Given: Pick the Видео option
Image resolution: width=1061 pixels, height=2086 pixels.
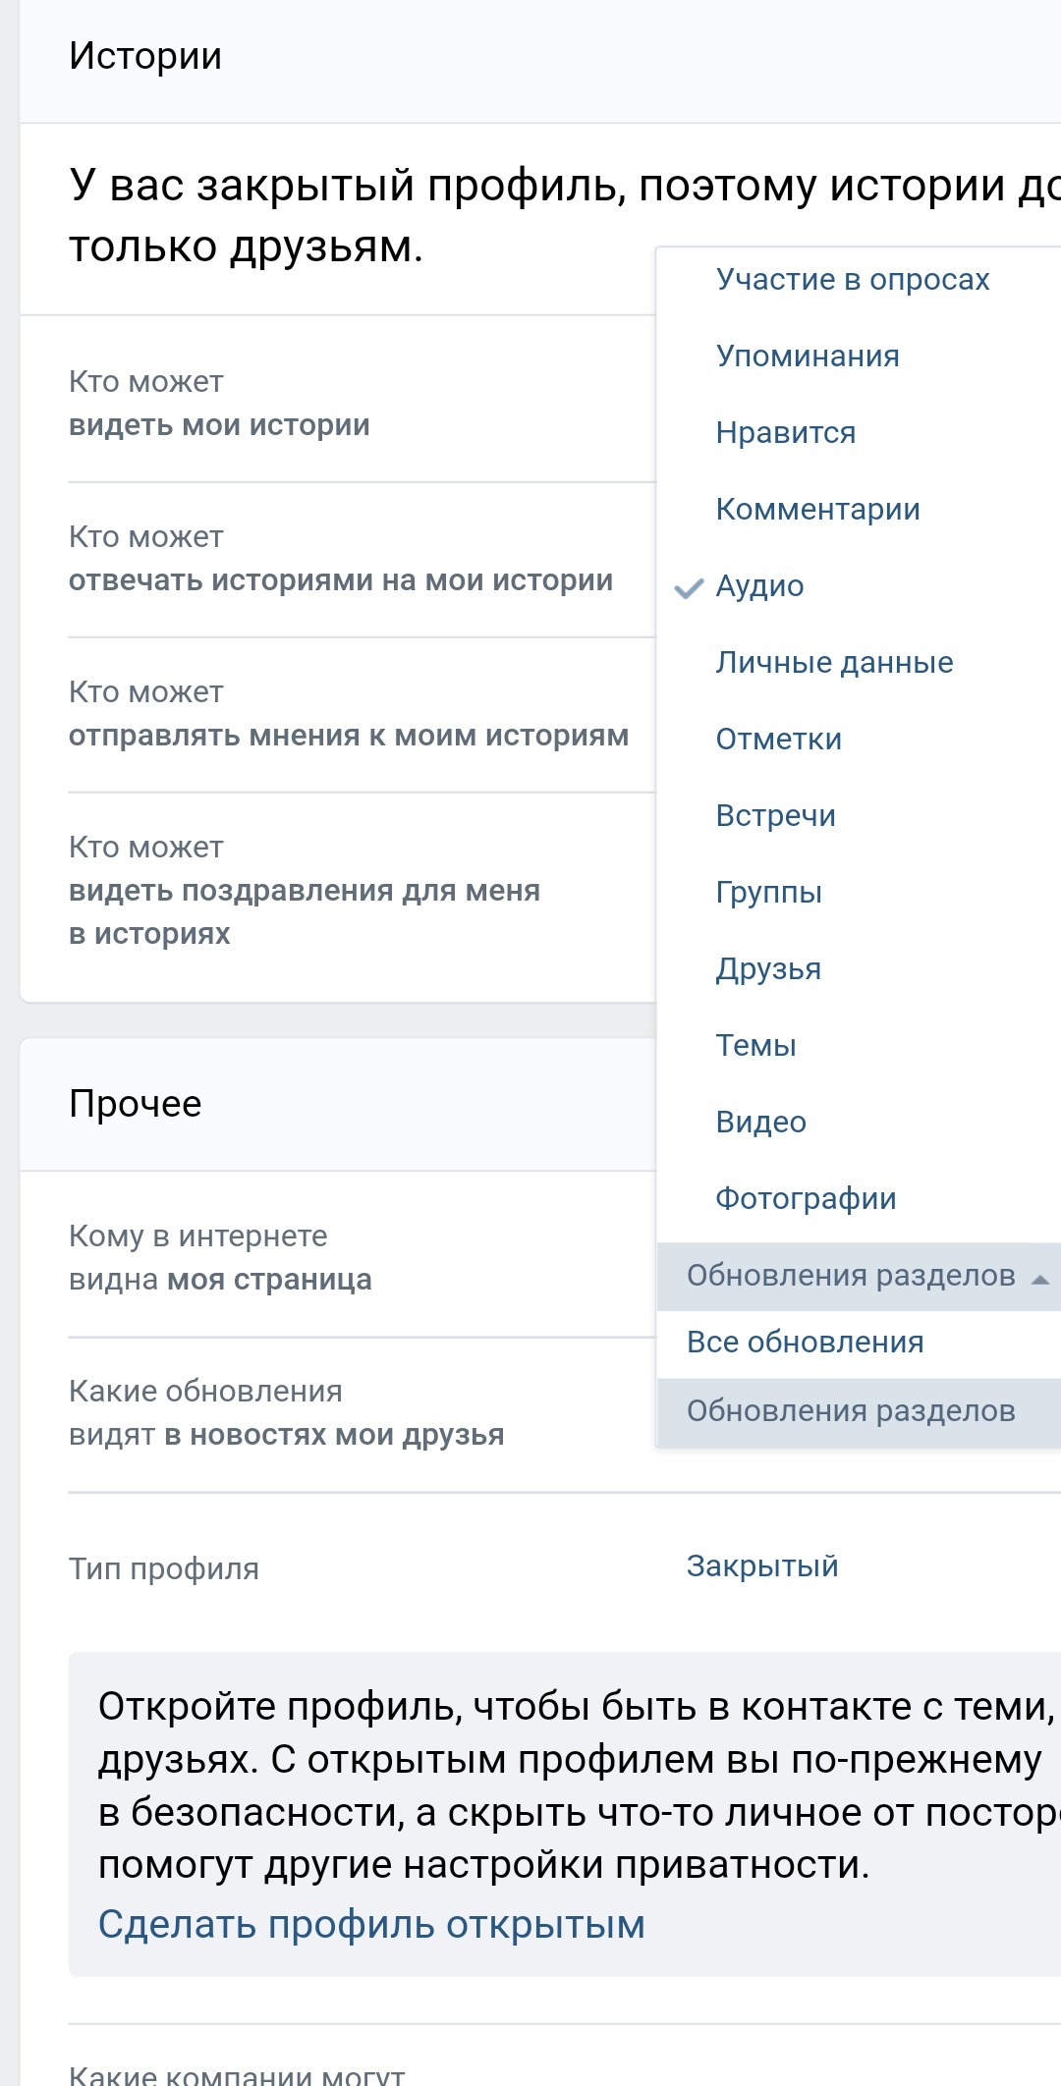Looking at the screenshot, I should [x=760, y=1123].
